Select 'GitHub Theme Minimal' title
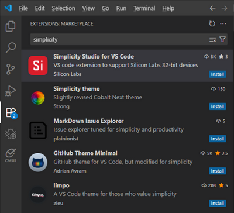 point(85,153)
